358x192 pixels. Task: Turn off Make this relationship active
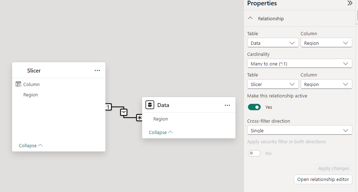[x=254, y=107]
